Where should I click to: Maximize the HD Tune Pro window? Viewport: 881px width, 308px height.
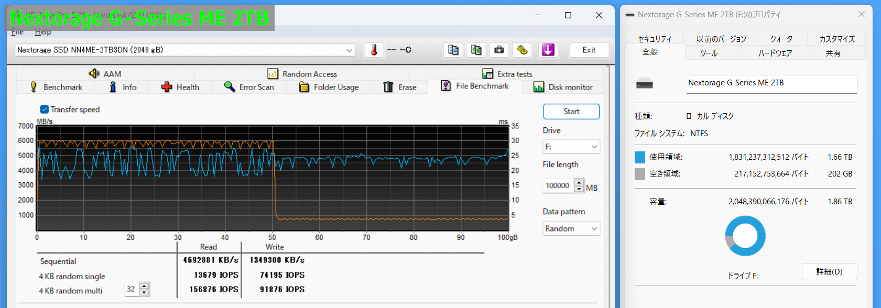click(x=568, y=15)
